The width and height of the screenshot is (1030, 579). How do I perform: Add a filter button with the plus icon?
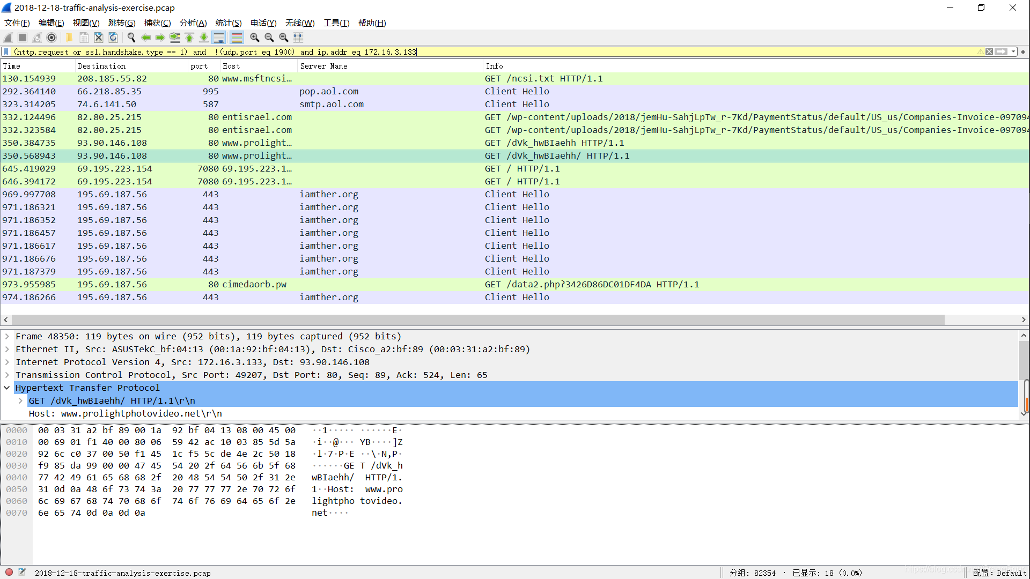coord(1023,52)
